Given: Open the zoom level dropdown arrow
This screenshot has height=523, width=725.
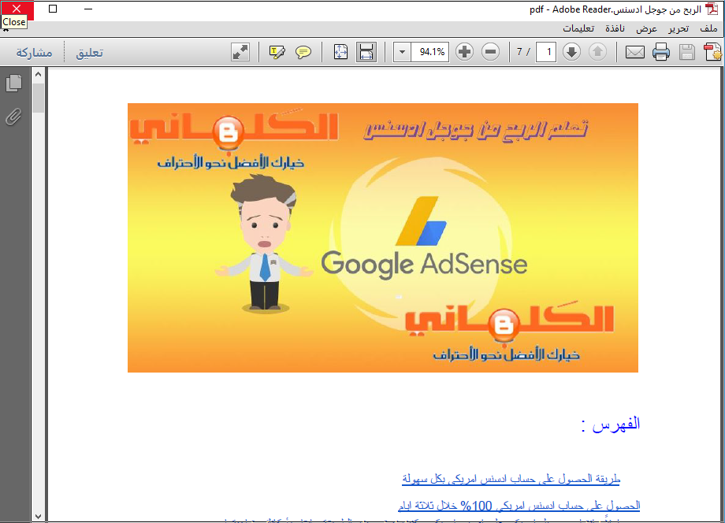Looking at the screenshot, I should click(x=402, y=52).
